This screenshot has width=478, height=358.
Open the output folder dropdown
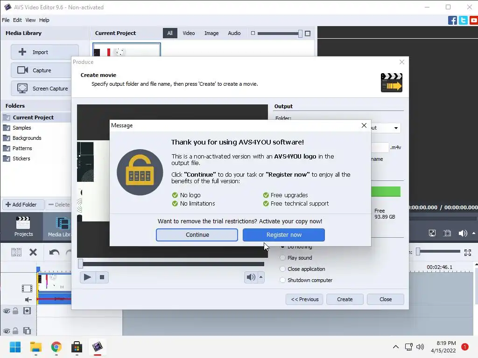(x=396, y=128)
